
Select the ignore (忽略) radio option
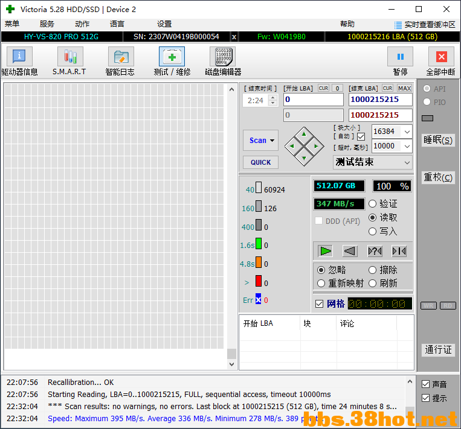pos(321,270)
